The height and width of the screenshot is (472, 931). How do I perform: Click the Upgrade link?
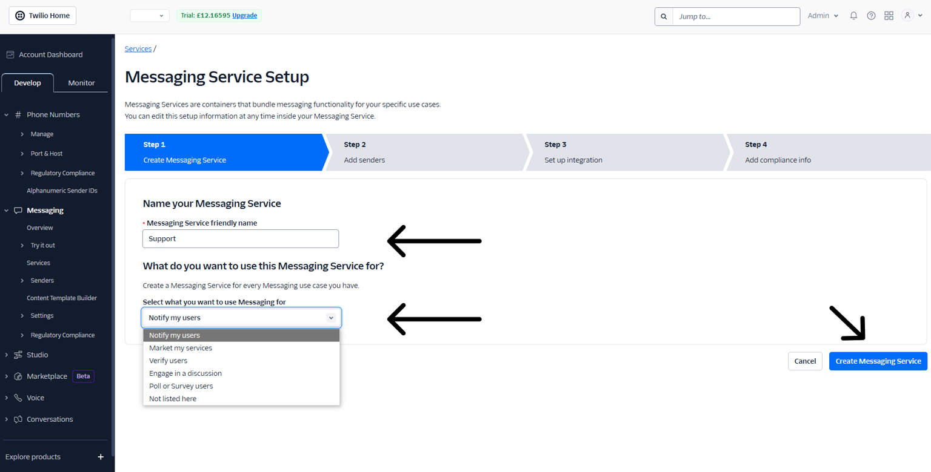coord(245,16)
